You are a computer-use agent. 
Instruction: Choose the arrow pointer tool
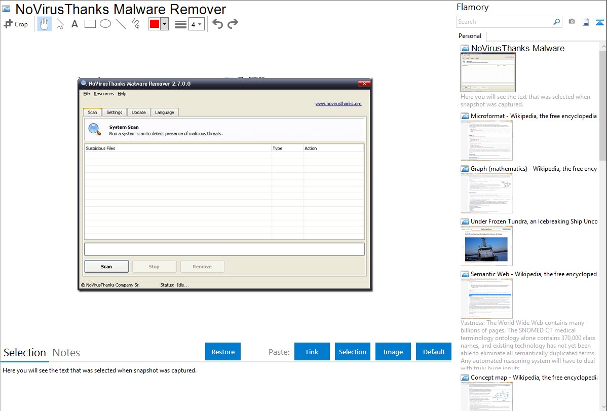(60, 24)
